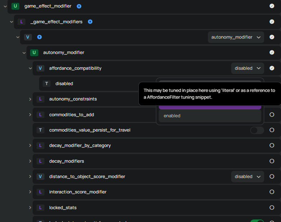Viewport: 281px width, 222px height.
Task: Open the autonomy_modifier variant dropdown
Action: [236, 37]
